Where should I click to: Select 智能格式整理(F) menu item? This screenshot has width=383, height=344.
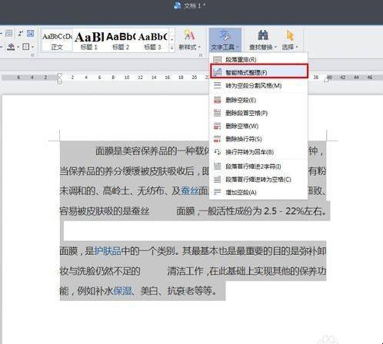pyautogui.click(x=258, y=72)
